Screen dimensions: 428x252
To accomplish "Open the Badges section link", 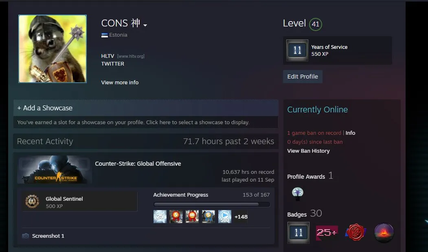I will click(x=297, y=215).
